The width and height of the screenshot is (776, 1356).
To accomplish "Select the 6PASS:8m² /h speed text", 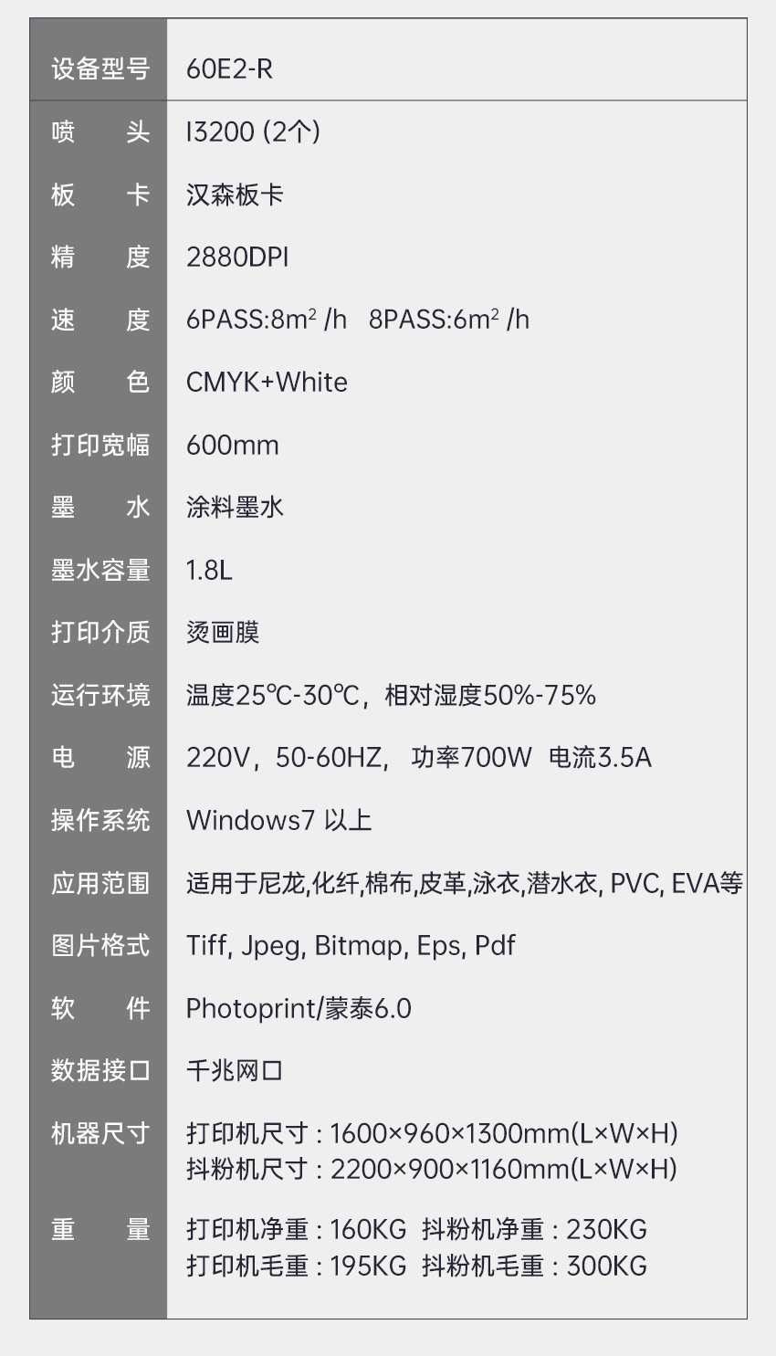I will tap(266, 320).
